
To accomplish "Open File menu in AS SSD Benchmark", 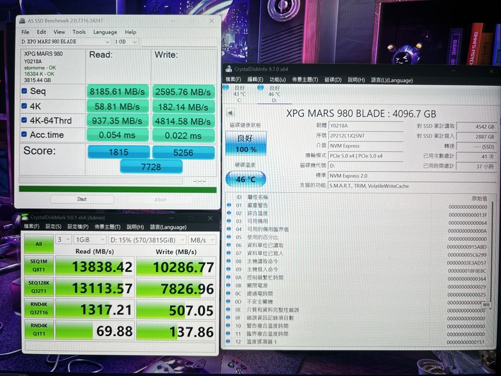I will click(x=25, y=32).
